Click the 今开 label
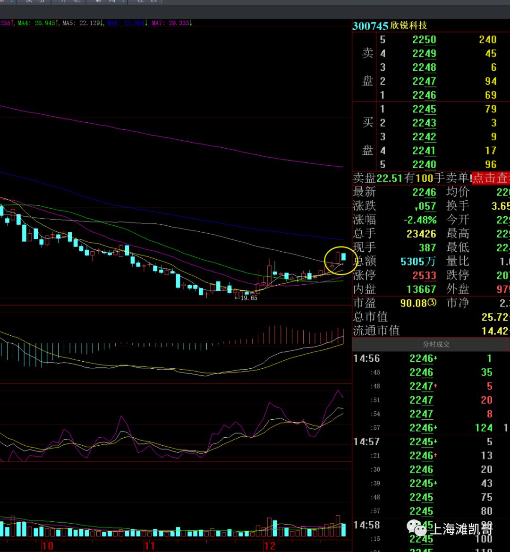Viewport: 510px width, 552px height. point(458,220)
